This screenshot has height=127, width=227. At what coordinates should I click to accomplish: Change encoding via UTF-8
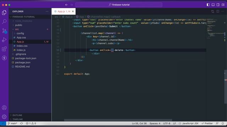pyautogui.click(x=167, y=123)
